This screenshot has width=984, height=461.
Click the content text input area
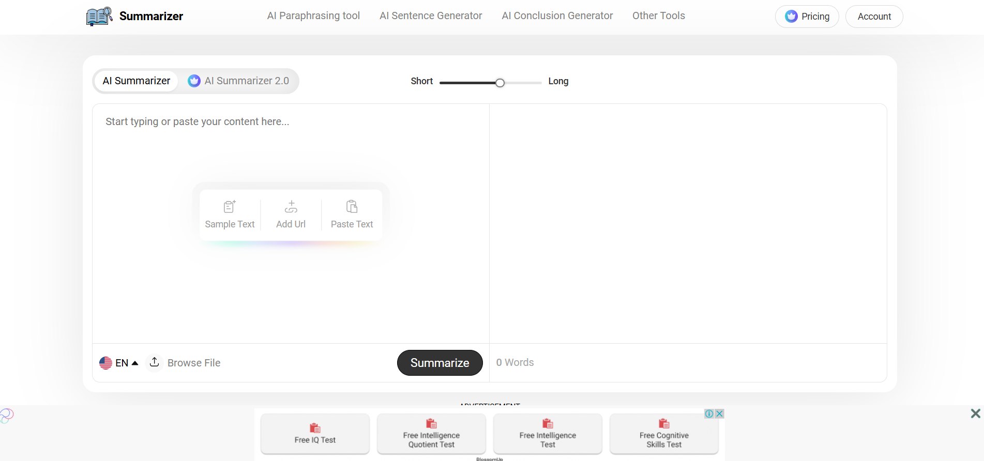[x=291, y=223]
